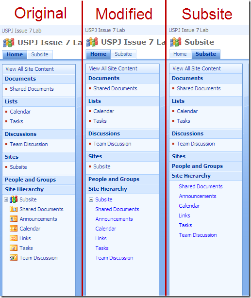Expand Subsite node in Original Site Hierarchy
The image size is (251, 298).
point(6,199)
